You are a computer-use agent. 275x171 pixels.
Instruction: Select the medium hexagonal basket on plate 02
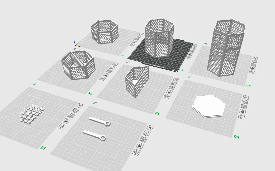(x=159, y=38)
